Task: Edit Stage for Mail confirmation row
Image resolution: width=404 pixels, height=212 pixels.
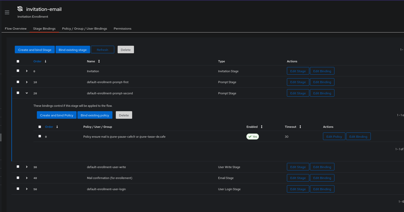Action: pos(298,178)
